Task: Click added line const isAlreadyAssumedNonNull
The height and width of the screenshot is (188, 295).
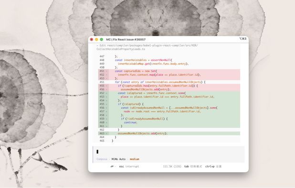Action: coord(169,108)
